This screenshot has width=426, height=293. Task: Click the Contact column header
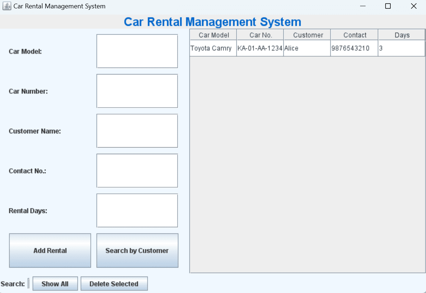[354, 35]
